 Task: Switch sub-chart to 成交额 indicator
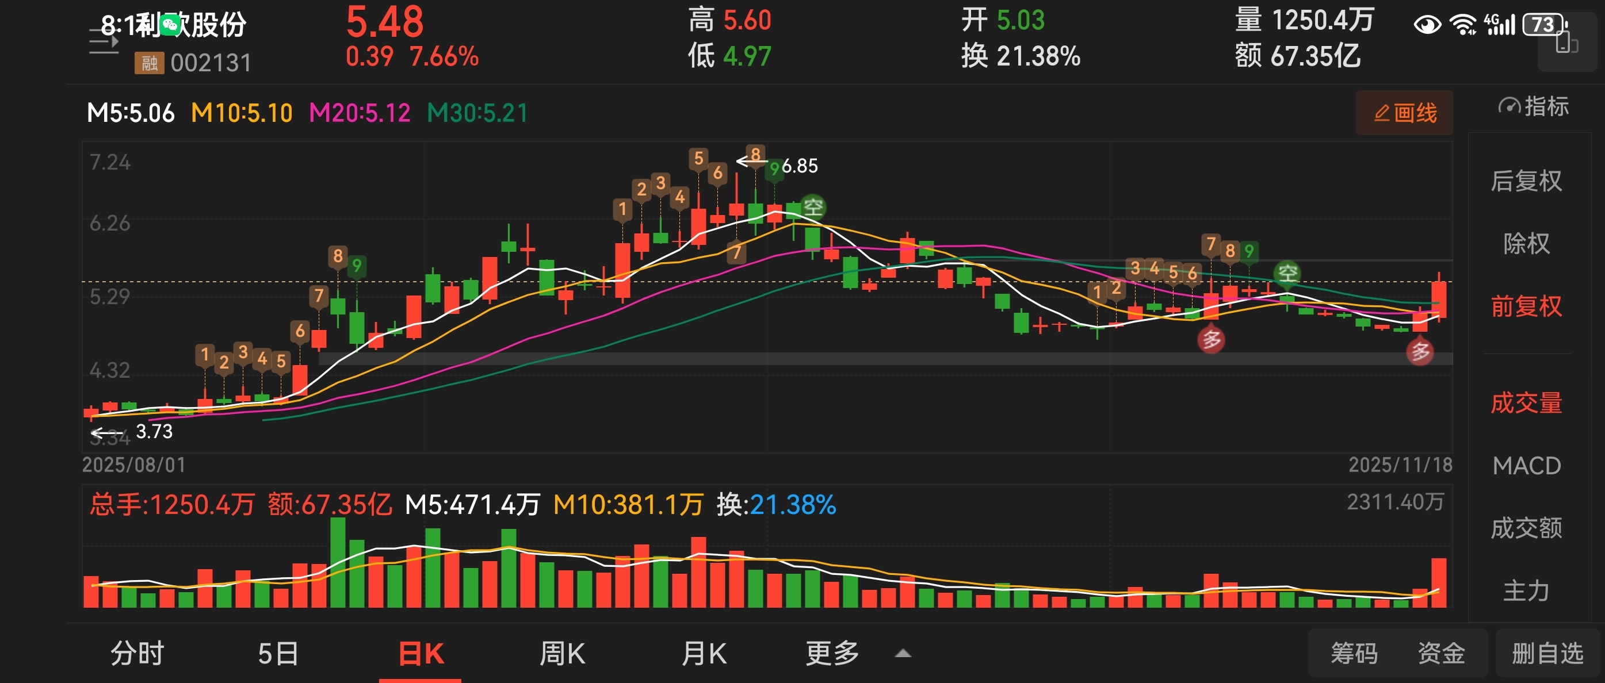pos(1526,528)
